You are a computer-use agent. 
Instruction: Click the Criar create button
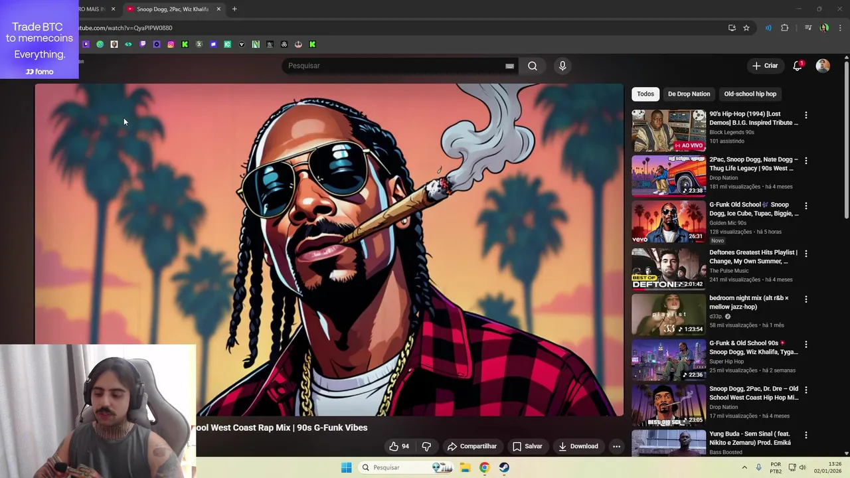(x=764, y=66)
